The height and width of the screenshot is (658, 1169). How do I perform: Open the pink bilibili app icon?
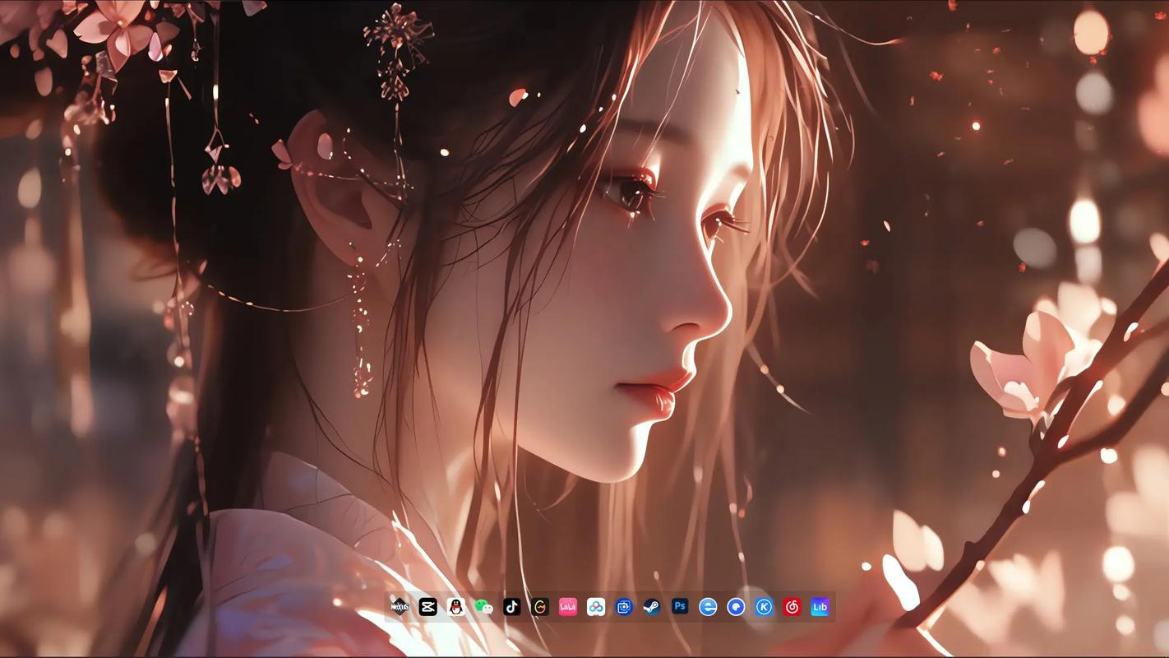tap(567, 607)
